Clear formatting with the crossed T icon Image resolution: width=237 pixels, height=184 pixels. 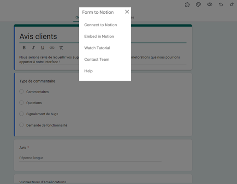pyautogui.click(x=61, y=48)
